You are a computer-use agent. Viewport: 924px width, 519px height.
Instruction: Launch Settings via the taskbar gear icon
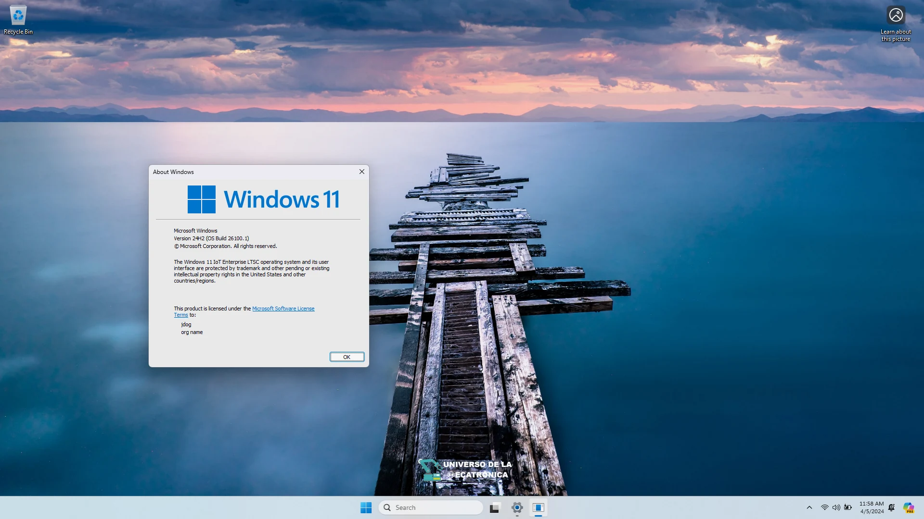pos(517,507)
